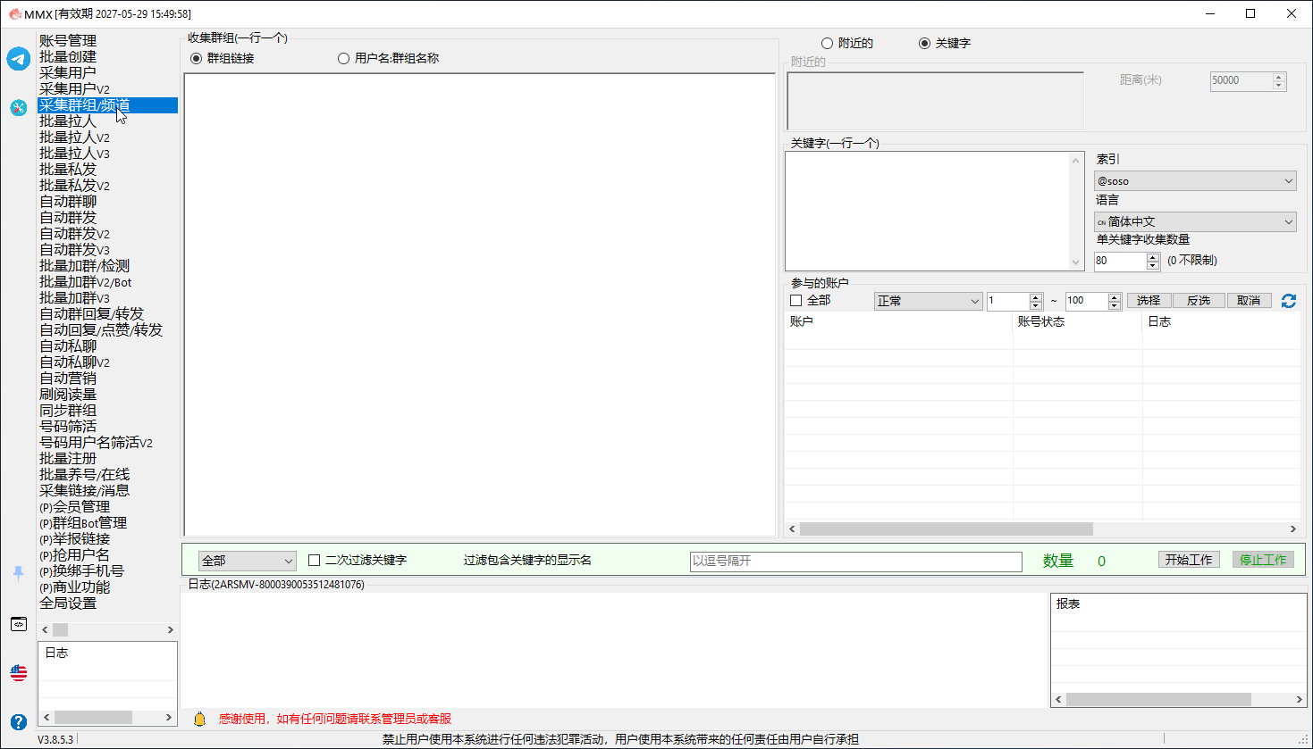This screenshot has height=749, width=1313.
Task: Click the 关键字 text area
Action: click(927, 211)
